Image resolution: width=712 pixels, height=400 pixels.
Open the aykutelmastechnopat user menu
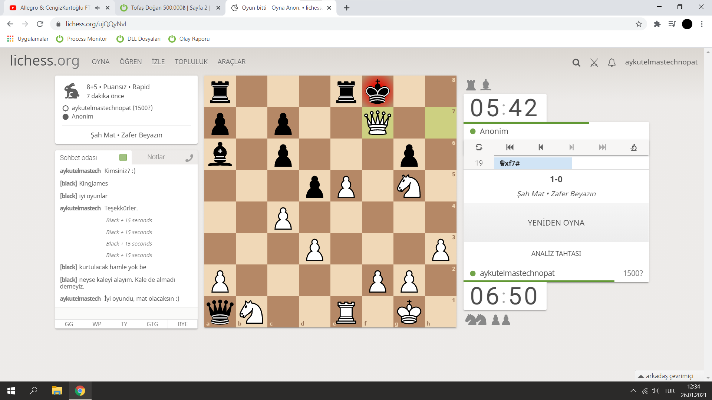click(661, 62)
